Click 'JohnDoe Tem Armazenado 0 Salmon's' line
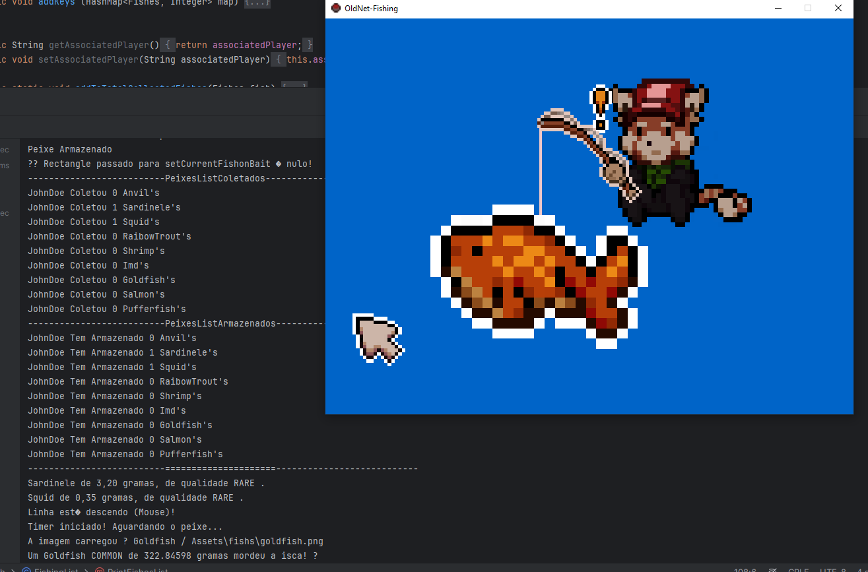 (x=115, y=440)
